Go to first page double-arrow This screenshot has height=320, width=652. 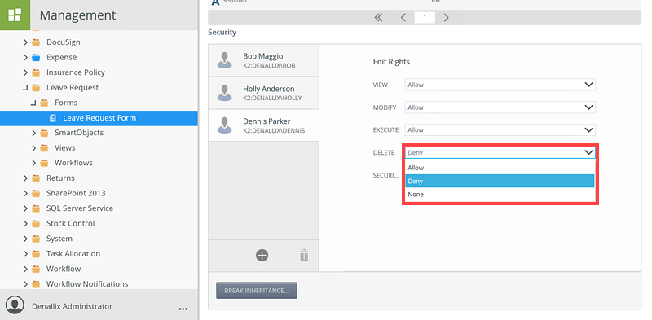pyautogui.click(x=378, y=17)
